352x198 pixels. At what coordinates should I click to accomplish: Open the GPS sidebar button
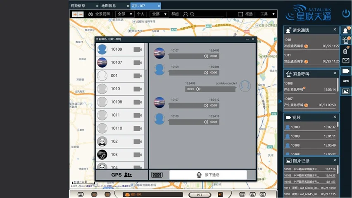pos(346,81)
